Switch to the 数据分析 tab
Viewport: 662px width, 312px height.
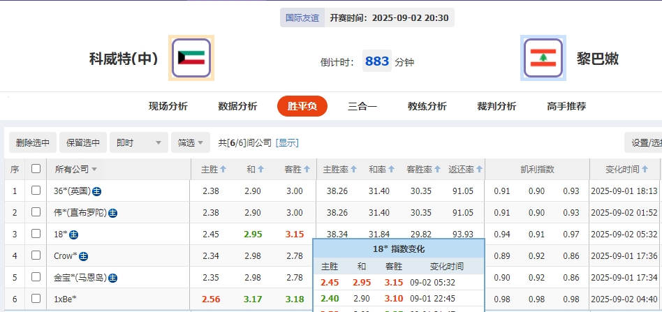coord(237,106)
